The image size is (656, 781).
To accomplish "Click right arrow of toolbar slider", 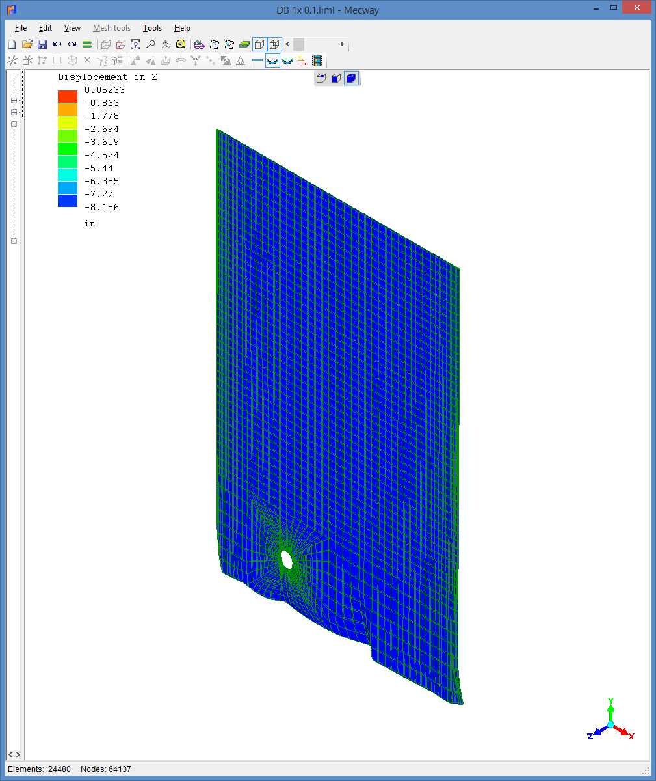I will [342, 44].
